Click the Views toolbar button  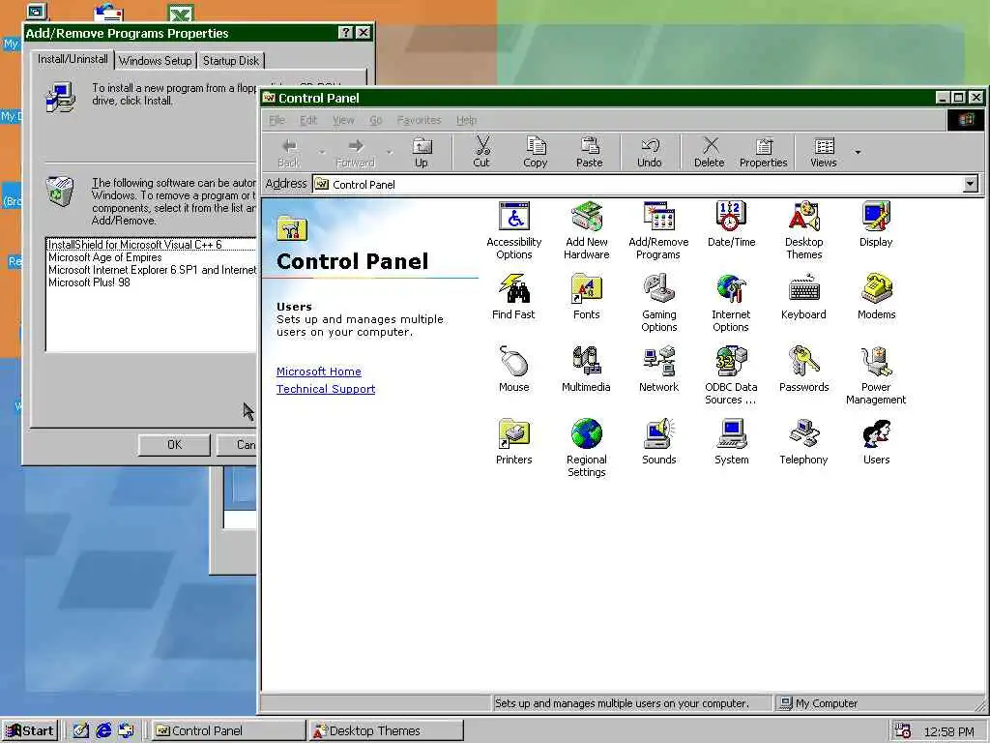[824, 153]
